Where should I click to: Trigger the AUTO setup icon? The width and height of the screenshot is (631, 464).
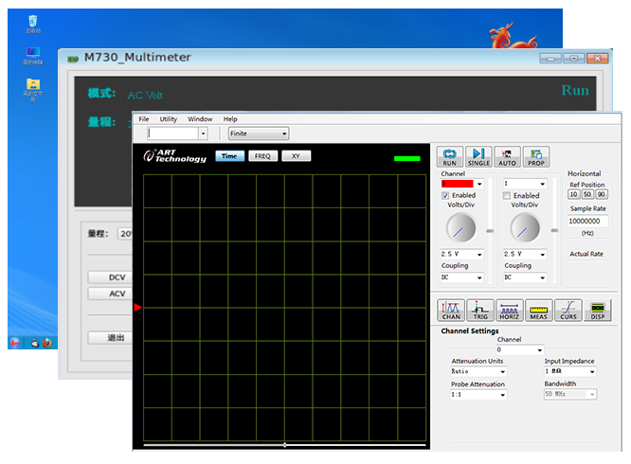[508, 157]
